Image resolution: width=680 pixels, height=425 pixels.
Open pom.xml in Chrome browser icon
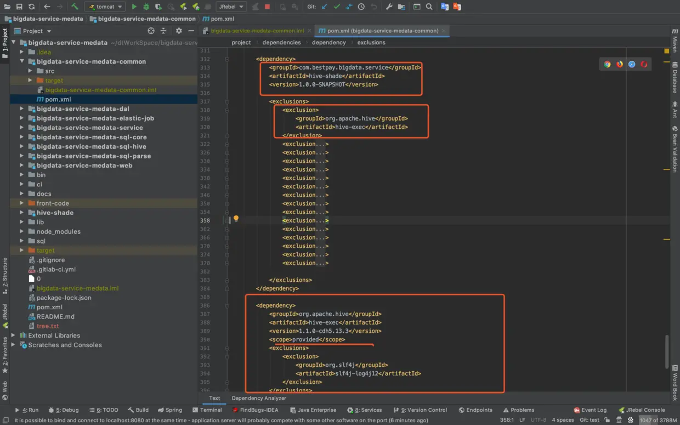(607, 64)
